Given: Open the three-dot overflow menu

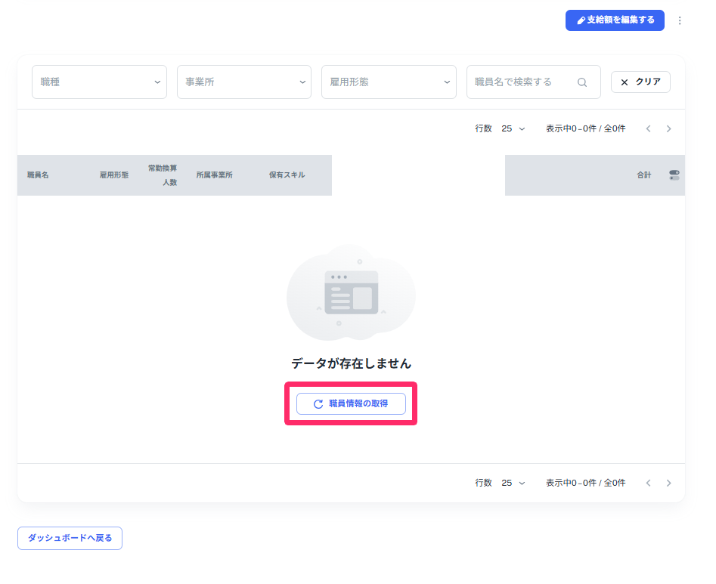Looking at the screenshot, I should [680, 20].
